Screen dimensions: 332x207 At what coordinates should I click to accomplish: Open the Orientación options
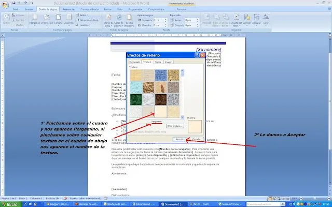[x=47, y=21]
